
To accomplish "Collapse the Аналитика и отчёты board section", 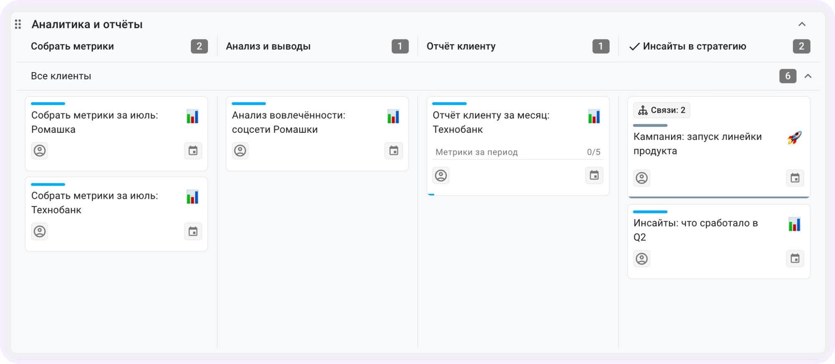I will (802, 24).
